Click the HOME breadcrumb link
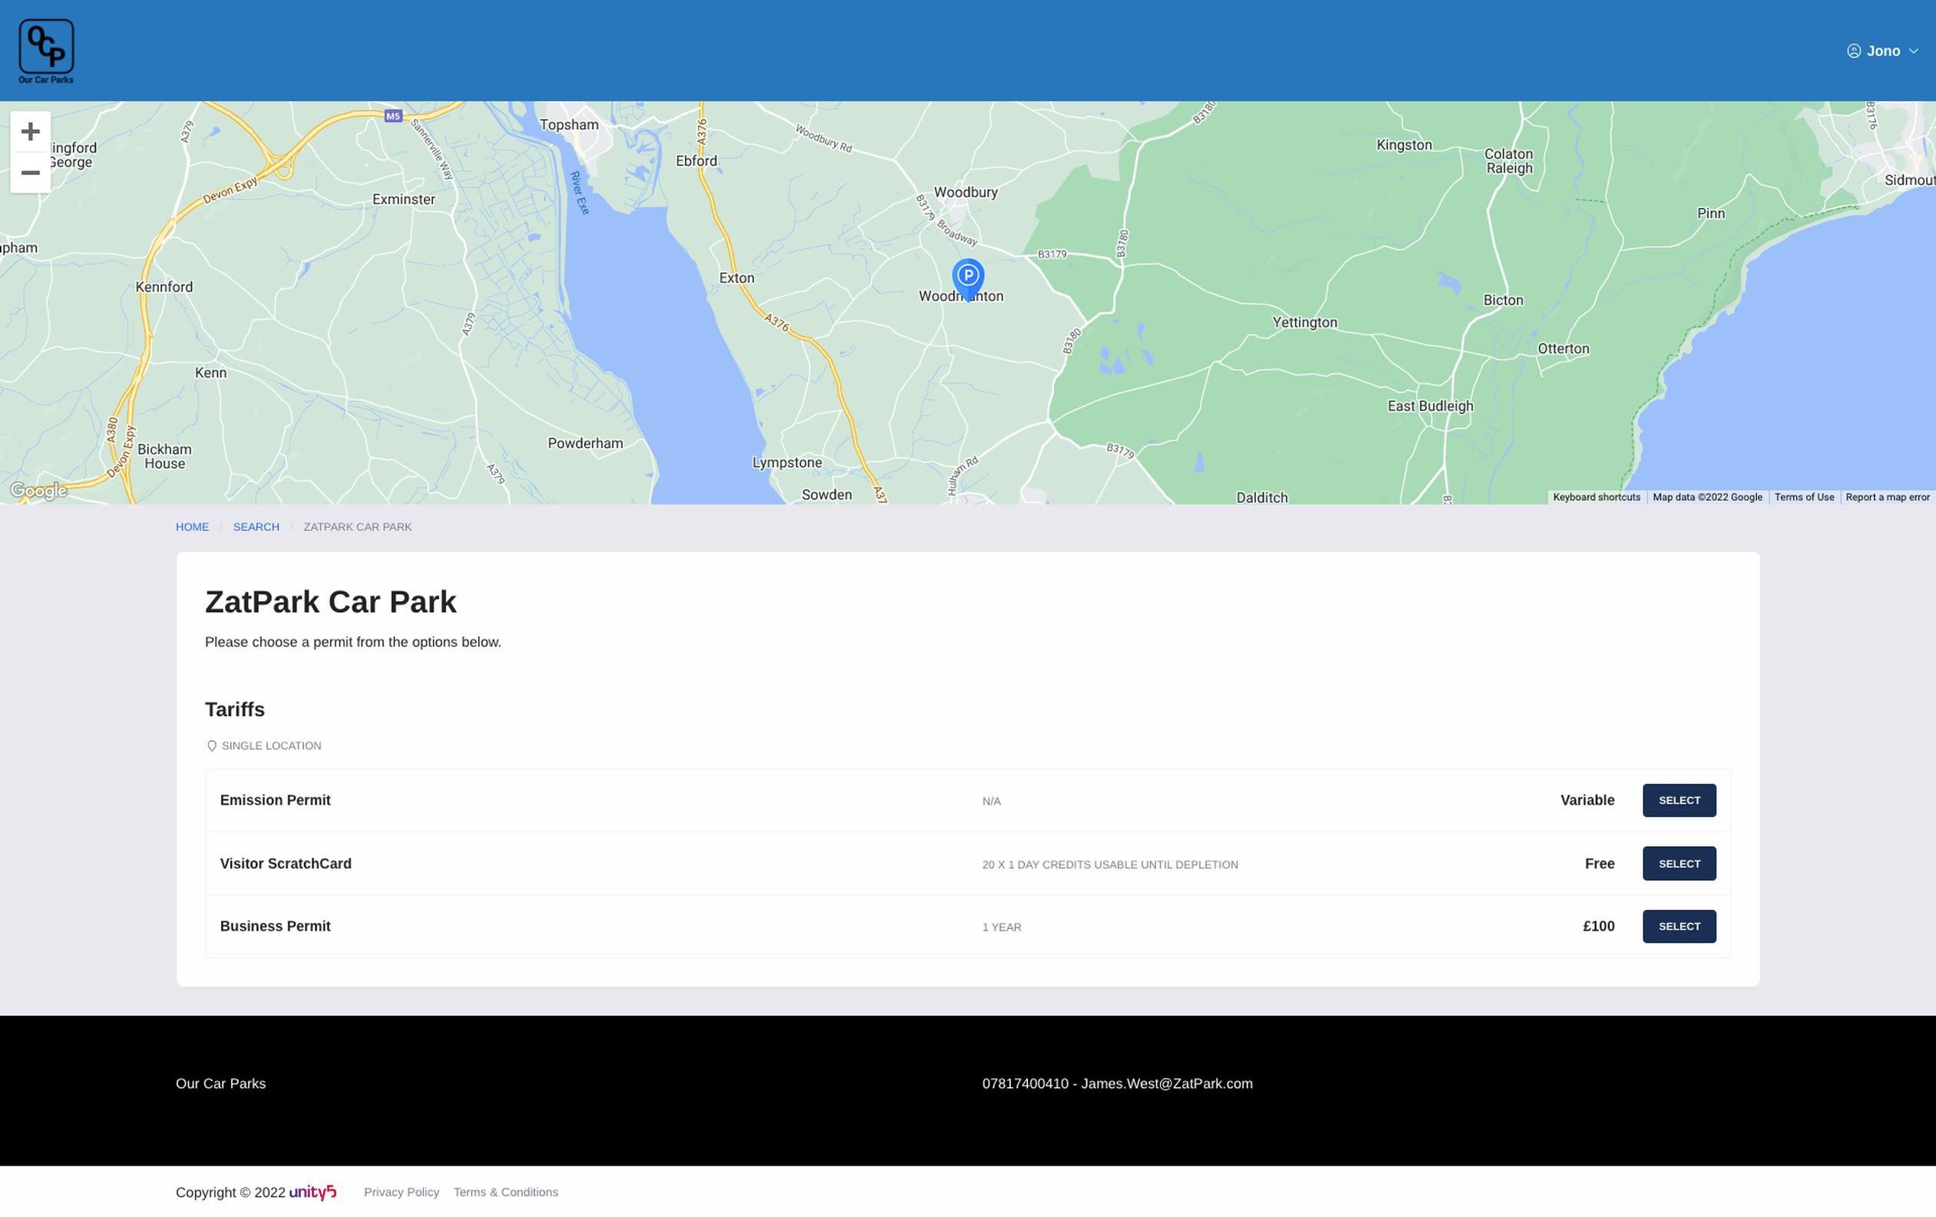 192,527
